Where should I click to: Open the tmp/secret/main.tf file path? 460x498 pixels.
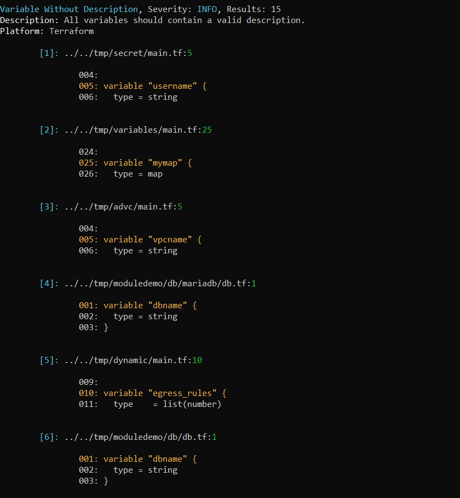click(x=123, y=53)
